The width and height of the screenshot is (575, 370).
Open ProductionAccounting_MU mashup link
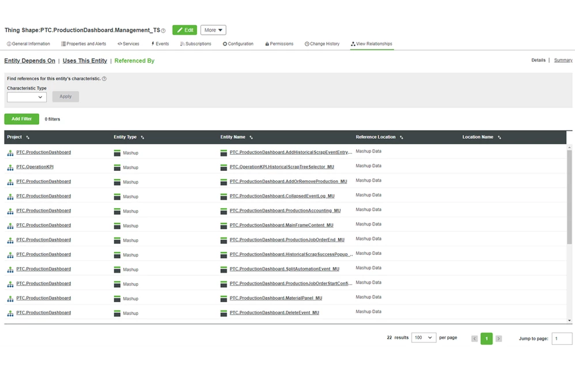coord(285,211)
